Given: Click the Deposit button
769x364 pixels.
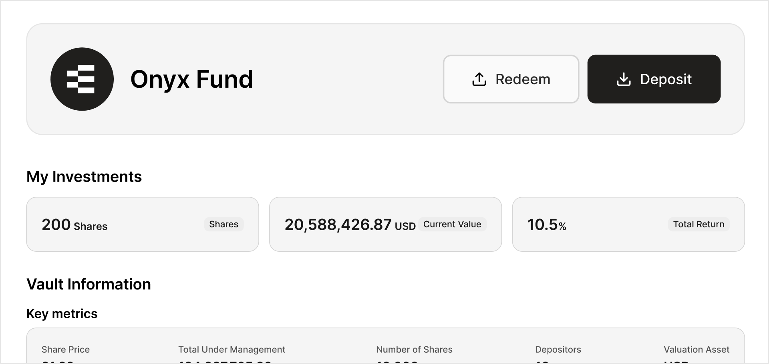Looking at the screenshot, I should [x=654, y=79].
